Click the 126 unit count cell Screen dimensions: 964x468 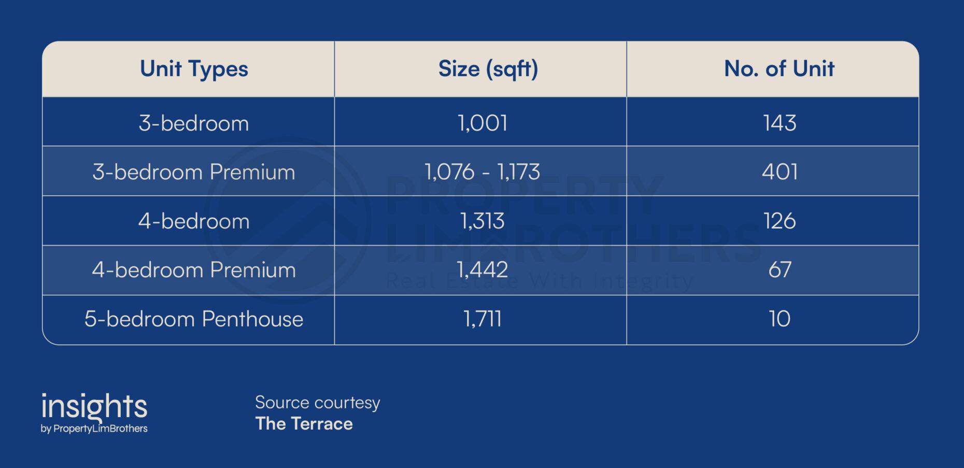click(779, 221)
